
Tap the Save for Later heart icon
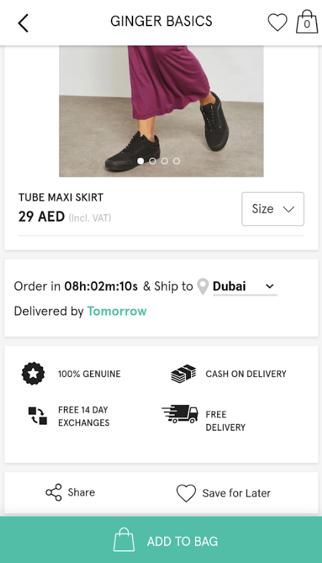tap(186, 493)
